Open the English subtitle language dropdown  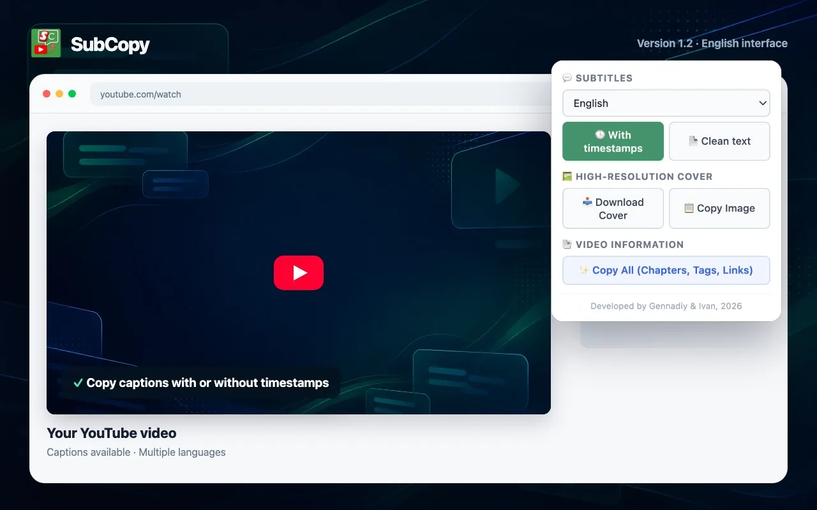coord(666,103)
